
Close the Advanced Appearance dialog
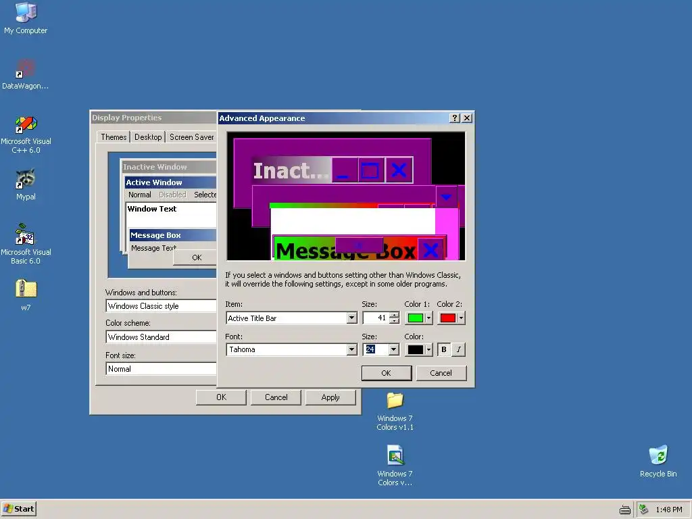[x=467, y=118]
